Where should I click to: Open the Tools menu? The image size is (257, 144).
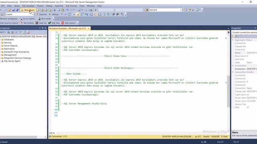pyautogui.click(x=82, y=6)
